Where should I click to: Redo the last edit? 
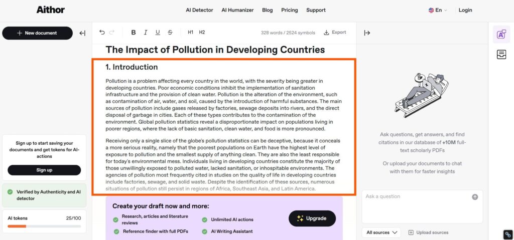tap(112, 32)
